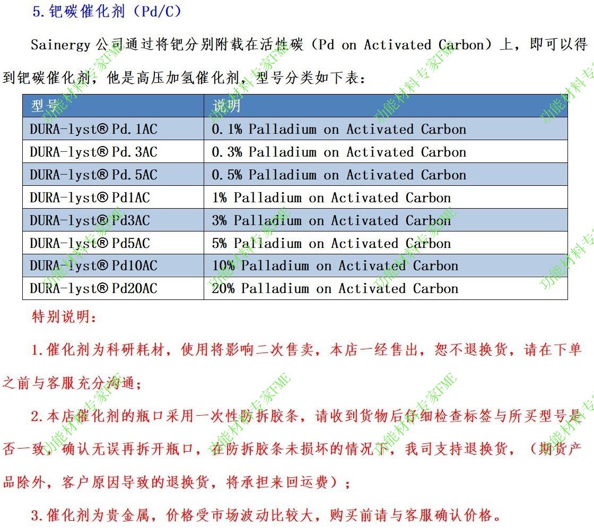Click text '之前与客服充分沟通;'
594x532 pixels.
click(72, 383)
